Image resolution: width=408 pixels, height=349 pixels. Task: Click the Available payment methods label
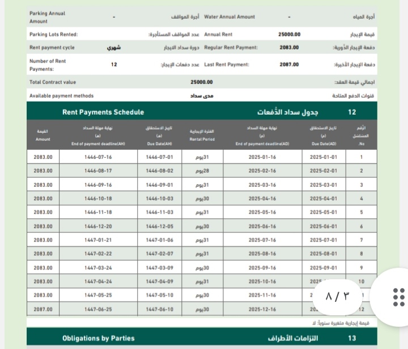coord(61,96)
